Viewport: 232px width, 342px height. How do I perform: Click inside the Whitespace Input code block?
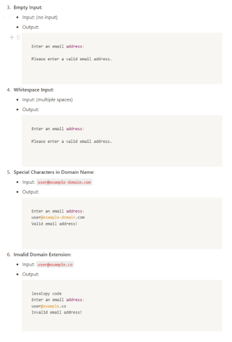click(122, 141)
